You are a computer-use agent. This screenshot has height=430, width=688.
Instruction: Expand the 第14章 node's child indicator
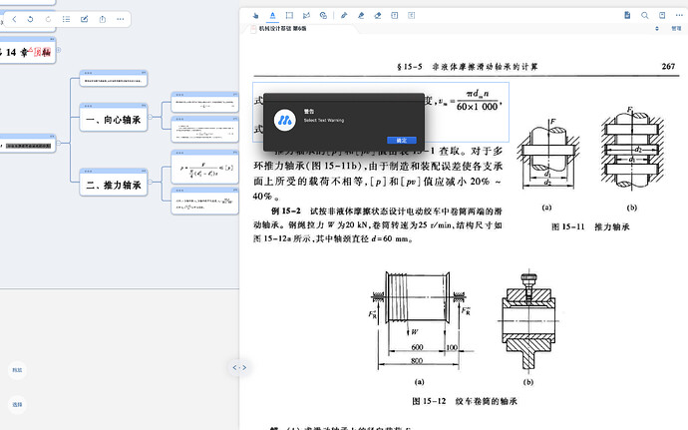[59, 50]
